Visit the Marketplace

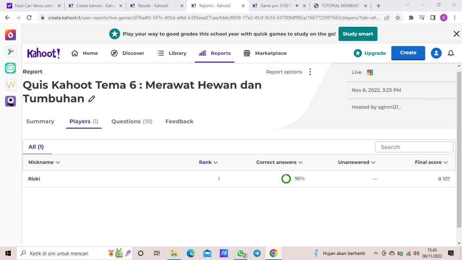coord(265,53)
